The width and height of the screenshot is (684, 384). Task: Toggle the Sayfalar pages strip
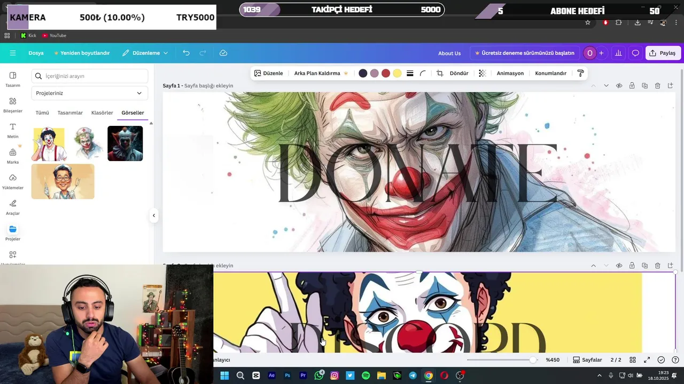(x=587, y=360)
